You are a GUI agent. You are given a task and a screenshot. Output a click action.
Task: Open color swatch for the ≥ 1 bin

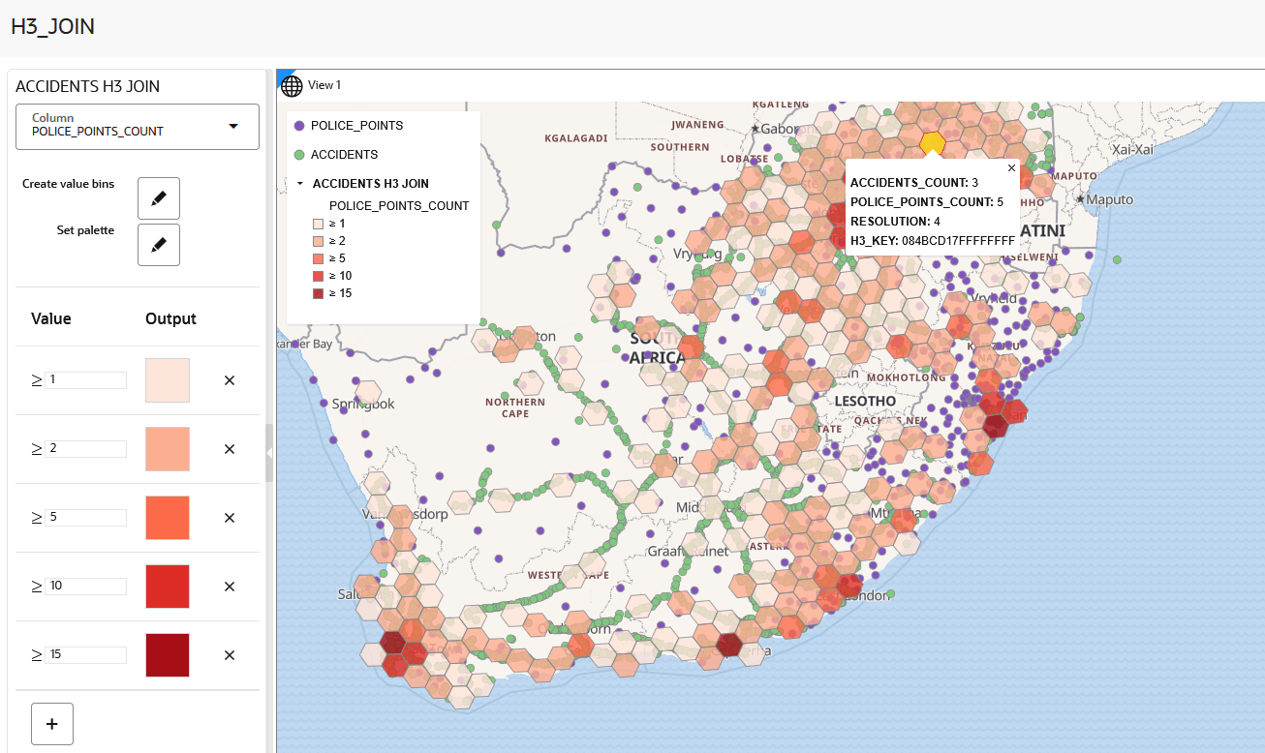pyautogui.click(x=168, y=380)
